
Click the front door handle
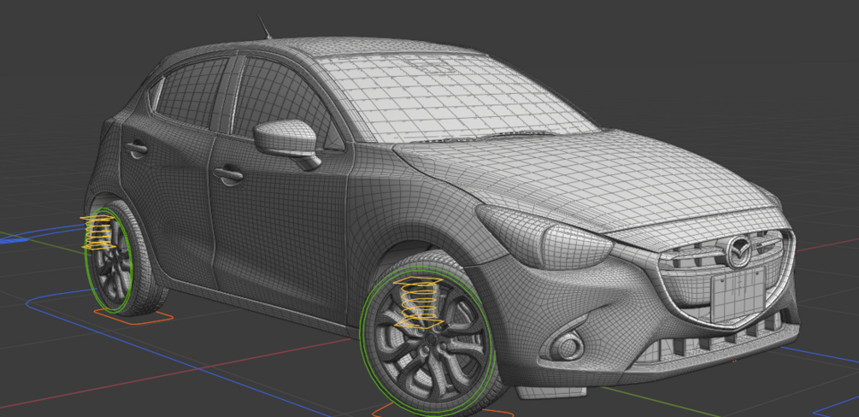[228, 174]
